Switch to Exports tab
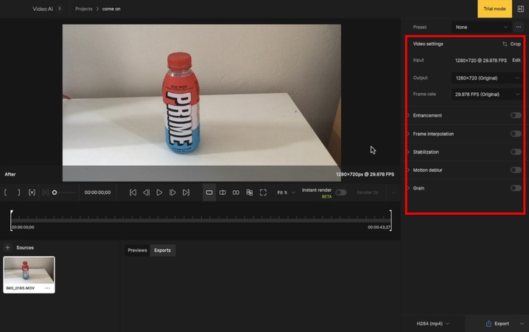This screenshot has width=529, height=332. pyautogui.click(x=163, y=250)
